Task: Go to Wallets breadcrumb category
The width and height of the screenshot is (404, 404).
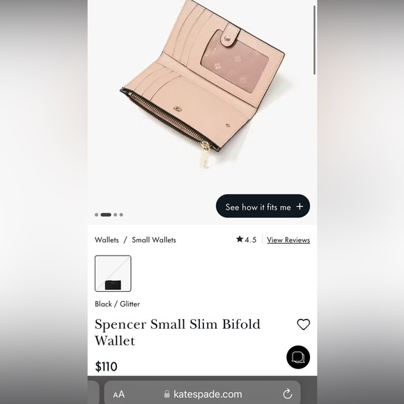Action: [107, 240]
